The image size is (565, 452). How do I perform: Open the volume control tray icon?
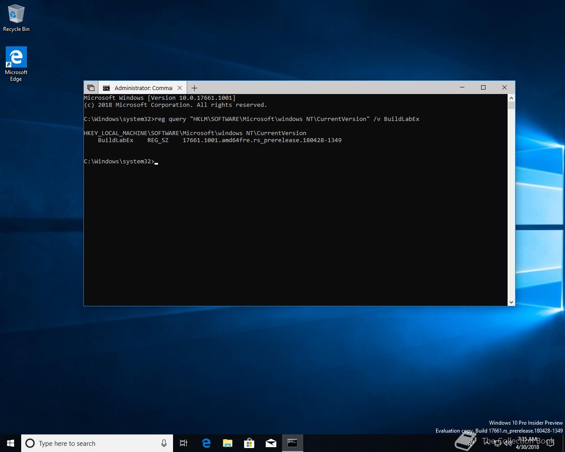pyautogui.click(x=508, y=443)
